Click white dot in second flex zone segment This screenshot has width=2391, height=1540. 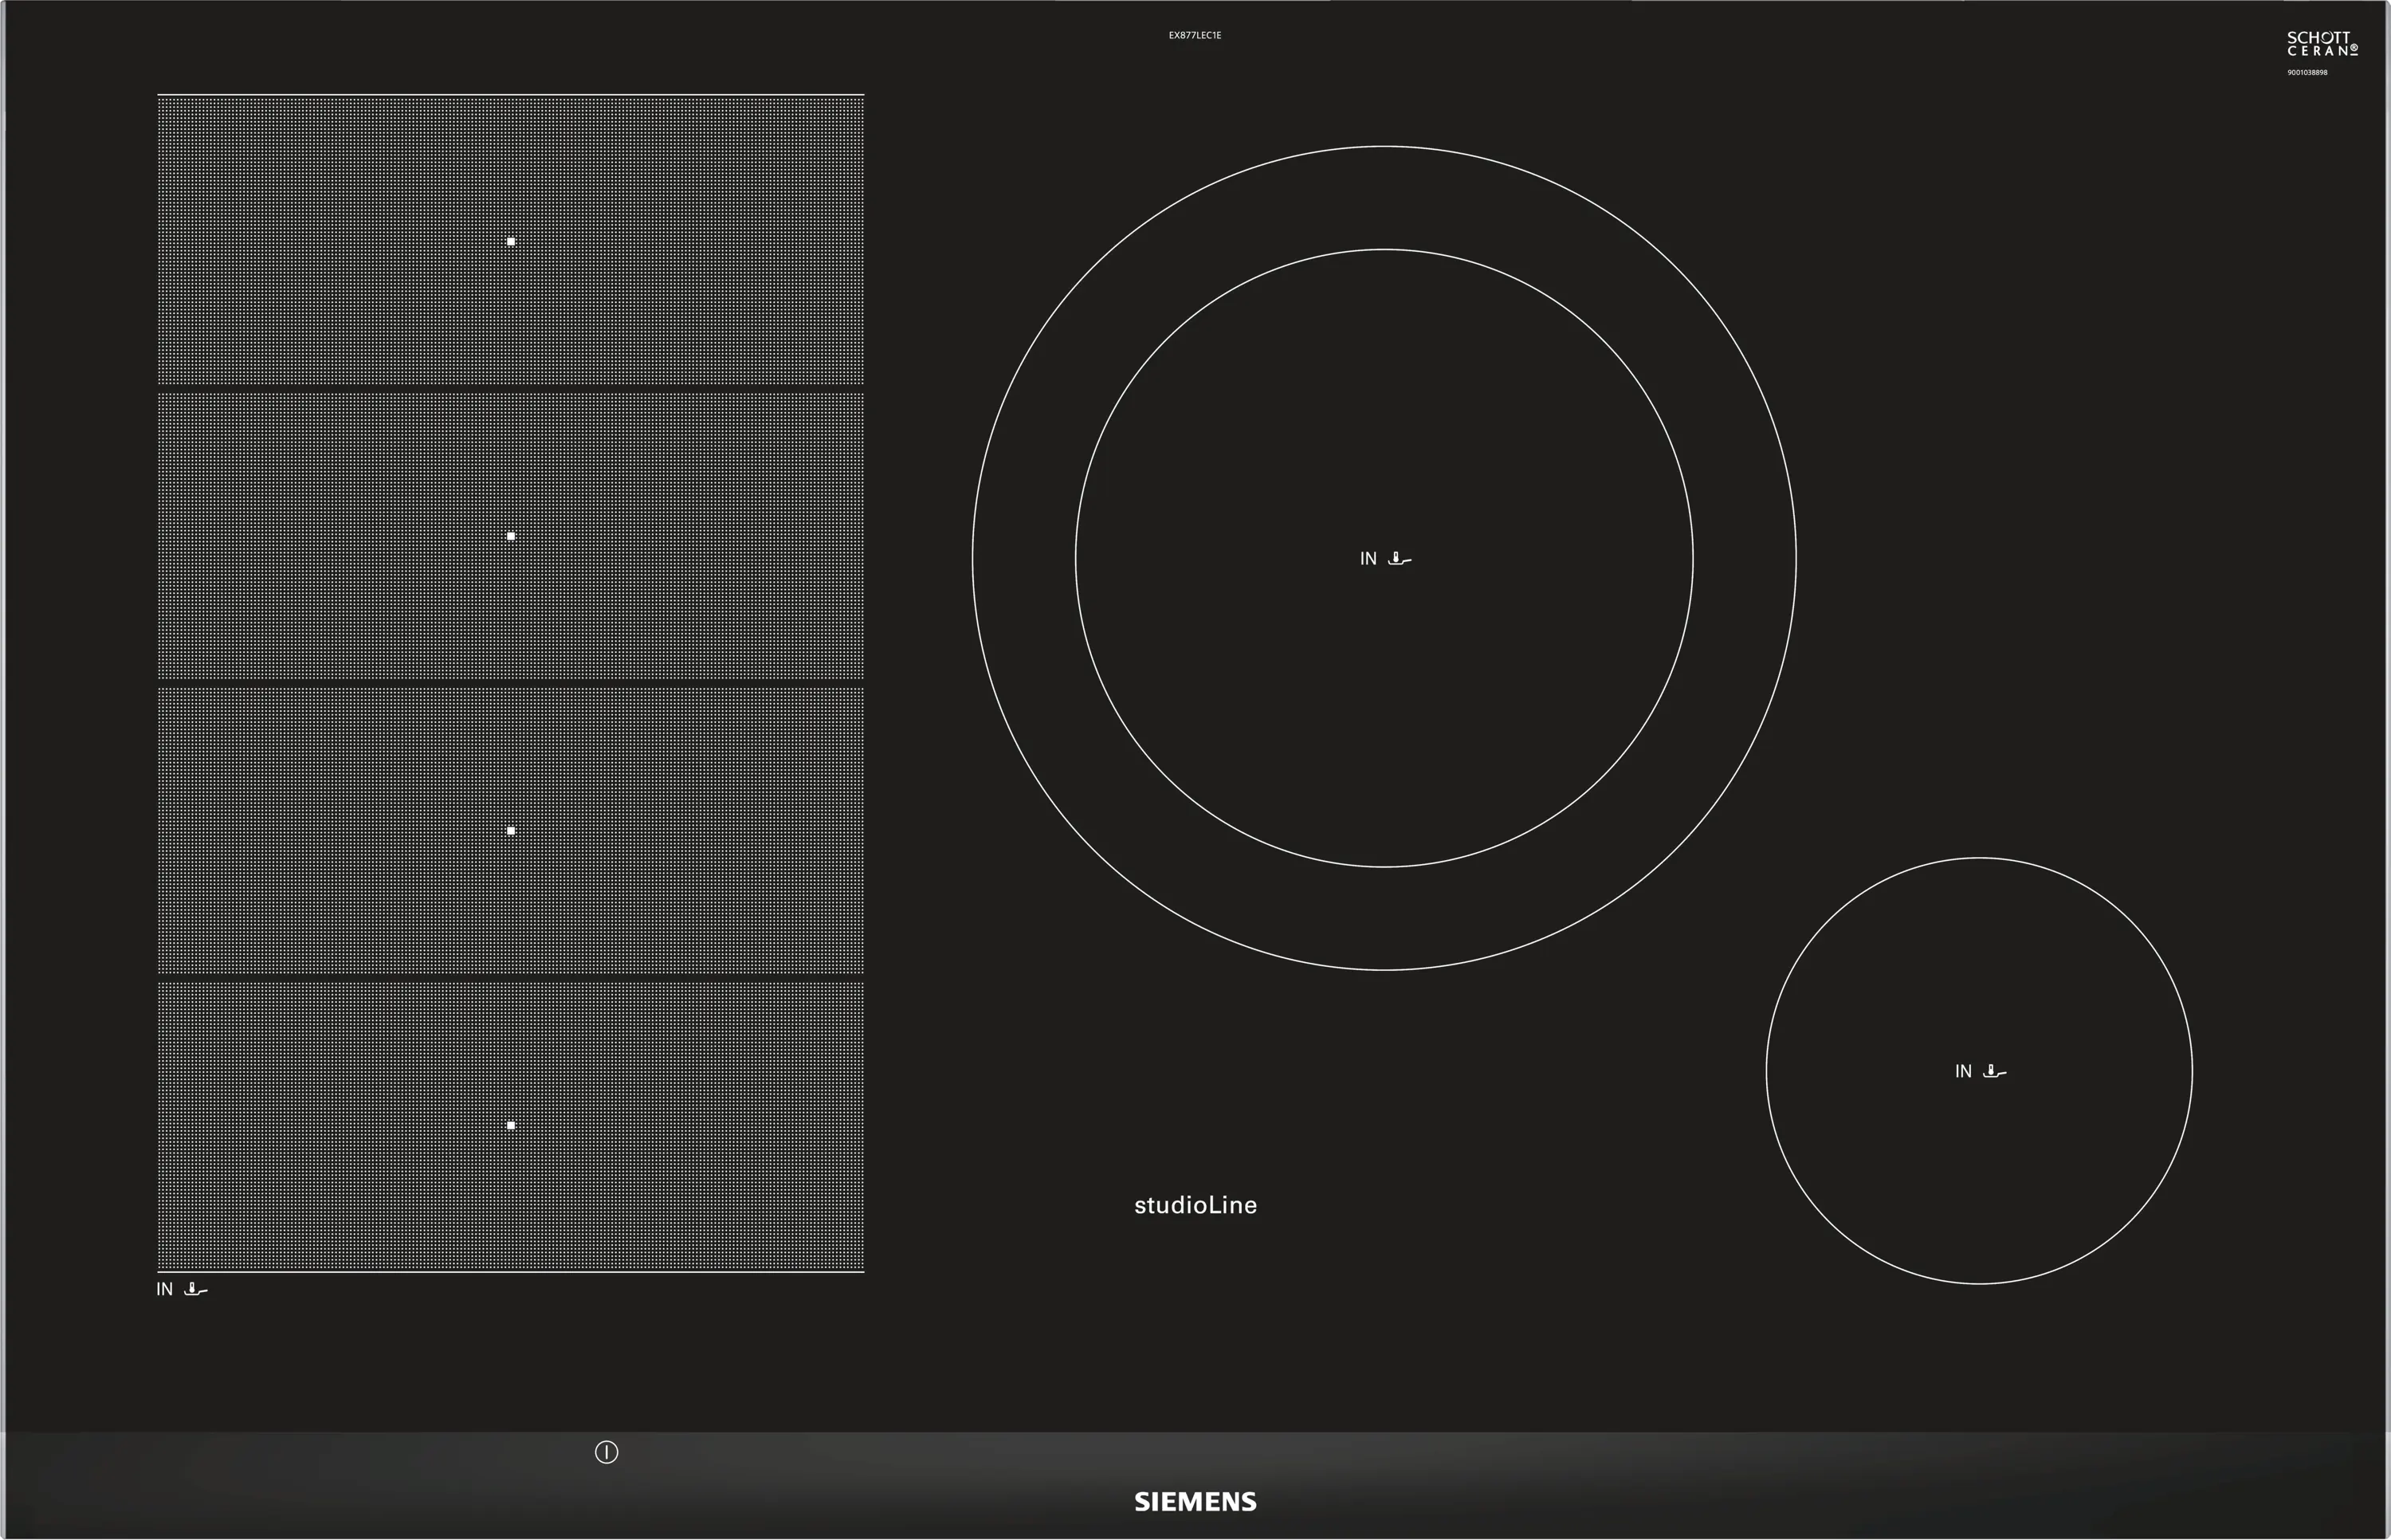(511, 536)
